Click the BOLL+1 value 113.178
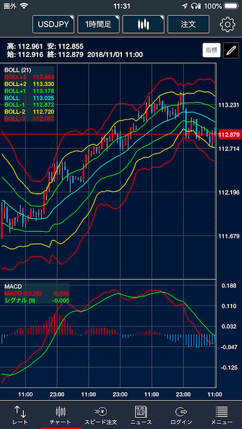This screenshot has height=429, width=242. point(43,91)
